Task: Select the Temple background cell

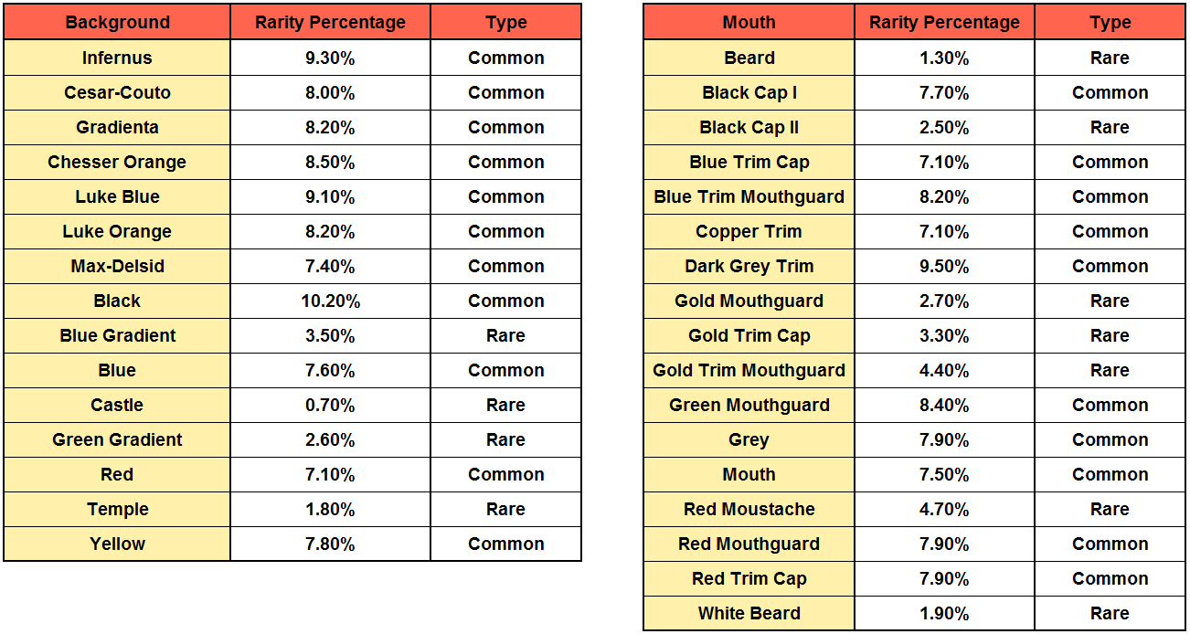Action: 117,509
